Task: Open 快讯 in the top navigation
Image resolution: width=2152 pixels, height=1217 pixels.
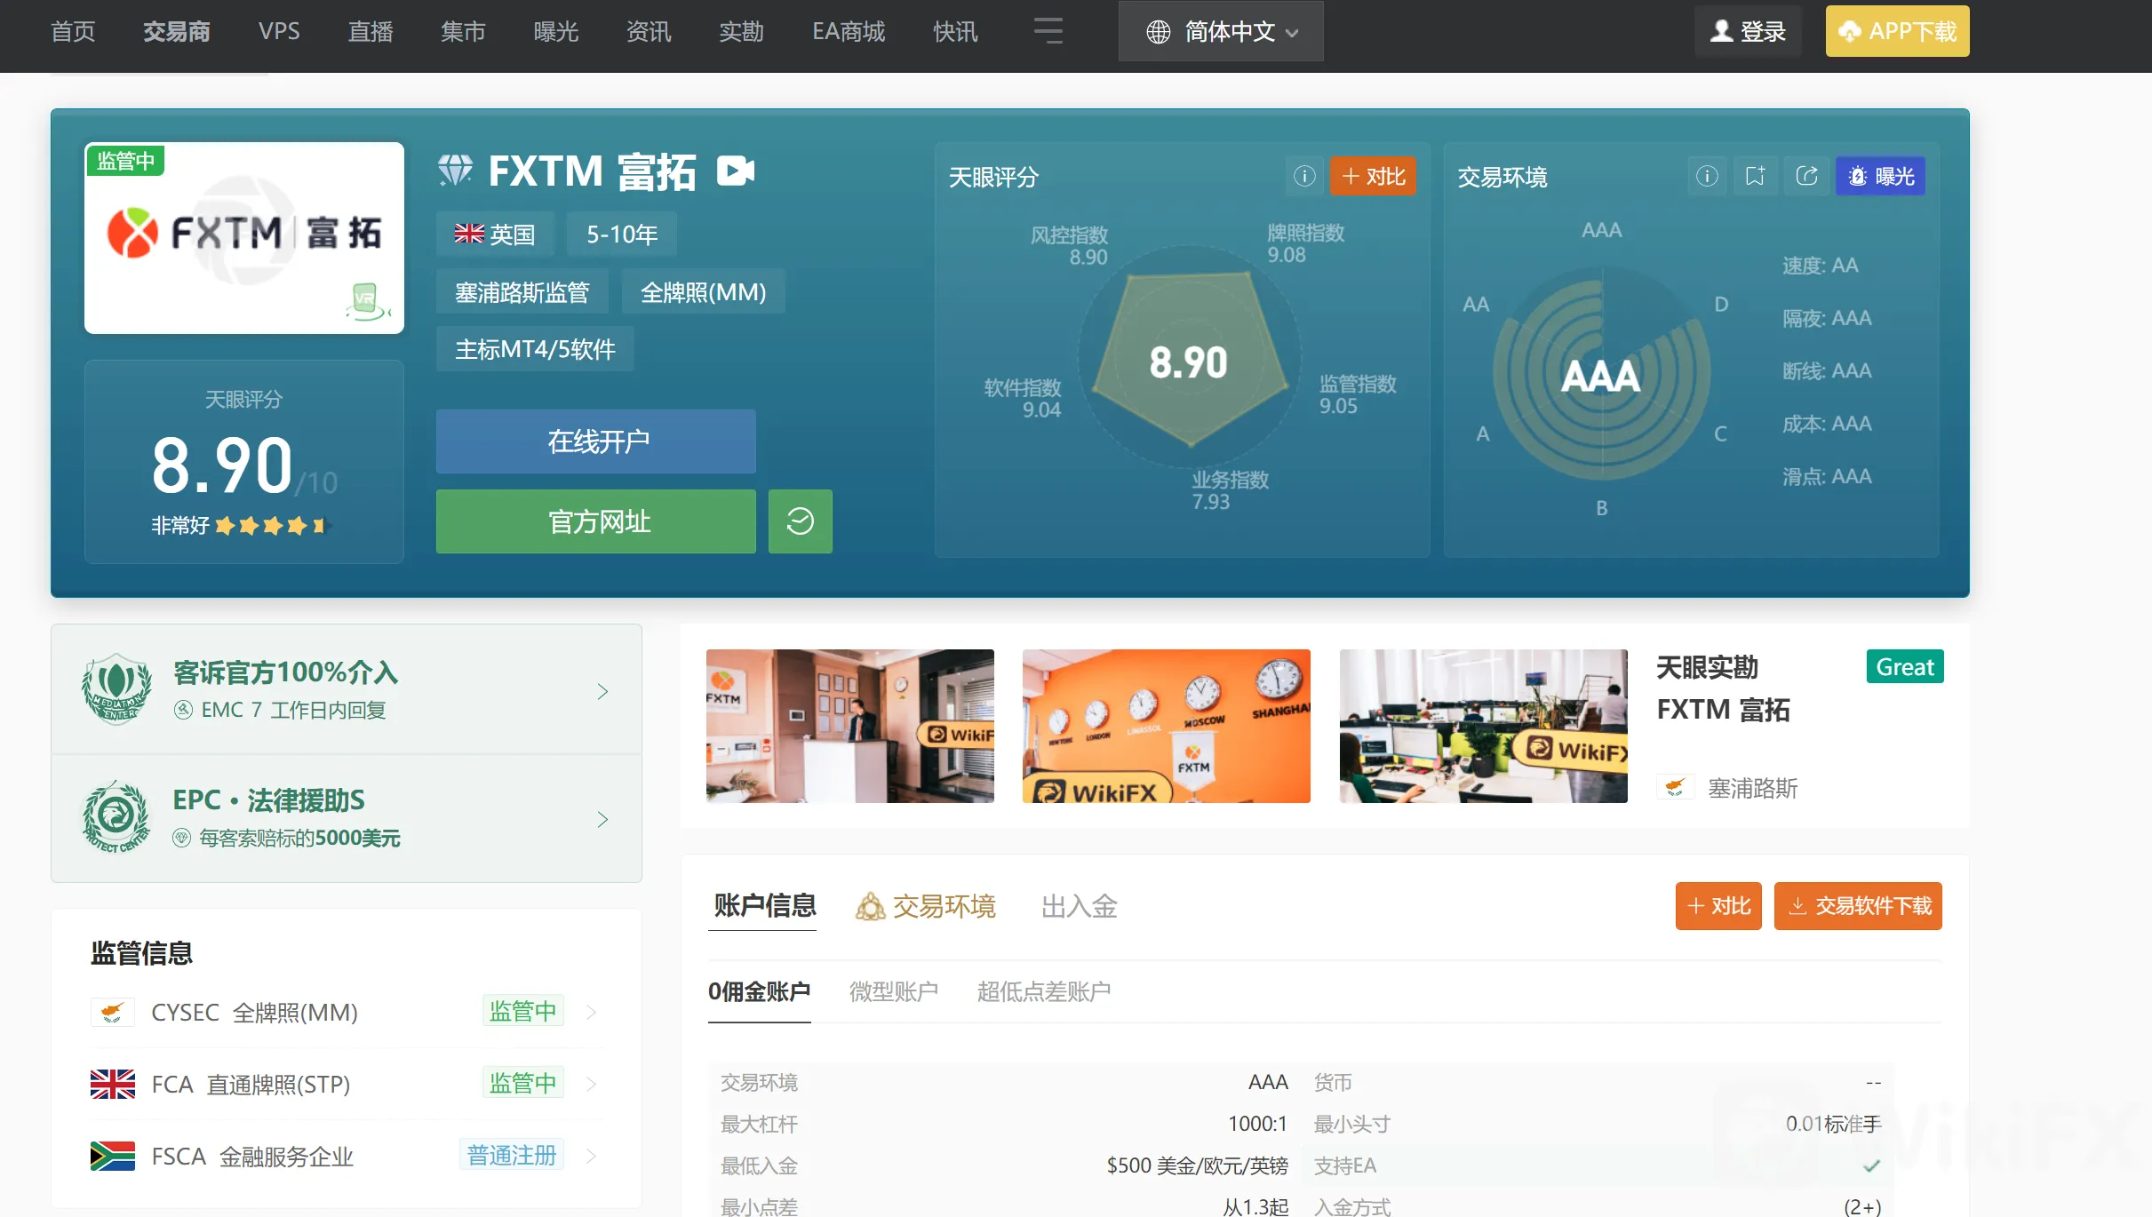Action: point(955,32)
